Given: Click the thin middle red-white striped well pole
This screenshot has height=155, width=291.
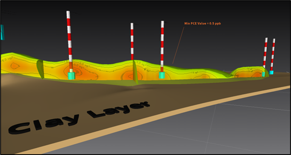Looking at the screenshot, I should point(132,41).
